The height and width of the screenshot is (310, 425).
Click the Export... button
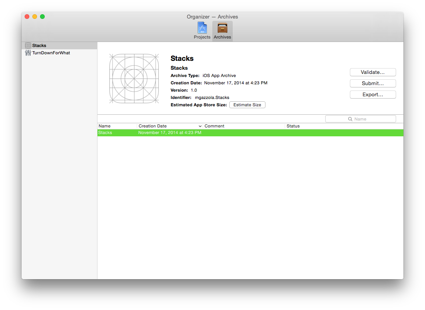373,95
